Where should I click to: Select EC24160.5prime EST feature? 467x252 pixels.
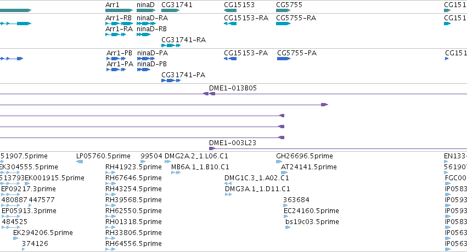(x=286, y=216)
